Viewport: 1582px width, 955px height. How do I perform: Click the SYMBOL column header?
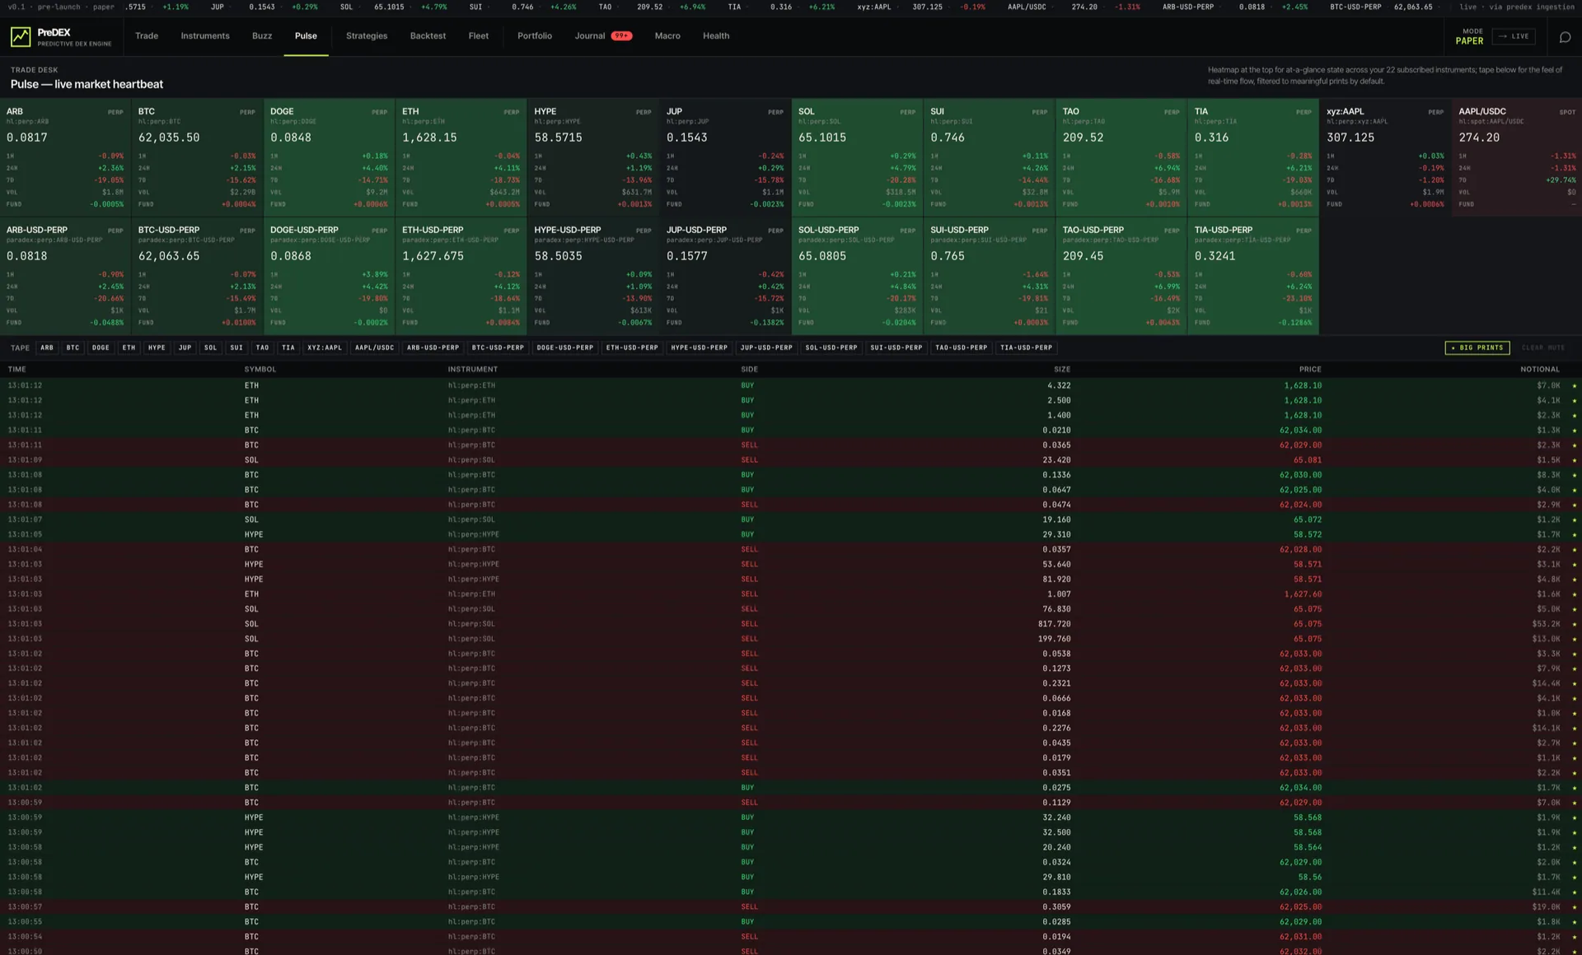point(260,370)
